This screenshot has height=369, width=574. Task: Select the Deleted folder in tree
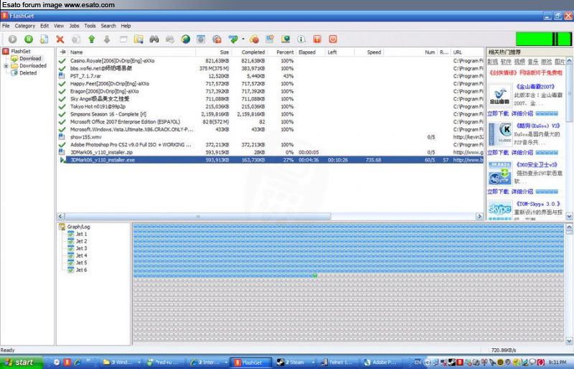28,73
